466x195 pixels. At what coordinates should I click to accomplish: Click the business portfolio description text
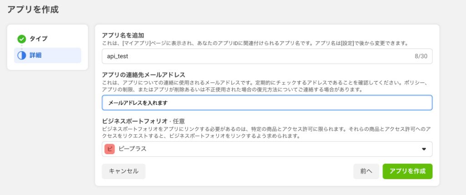267,132
